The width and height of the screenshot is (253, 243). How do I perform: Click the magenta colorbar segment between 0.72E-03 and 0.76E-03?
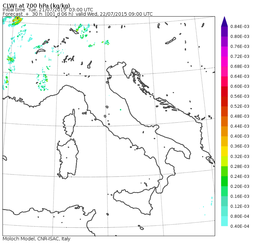pyautogui.click(x=224, y=52)
